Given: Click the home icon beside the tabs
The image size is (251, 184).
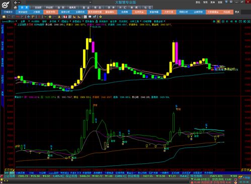Looking at the screenshot, I should coord(15,8).
